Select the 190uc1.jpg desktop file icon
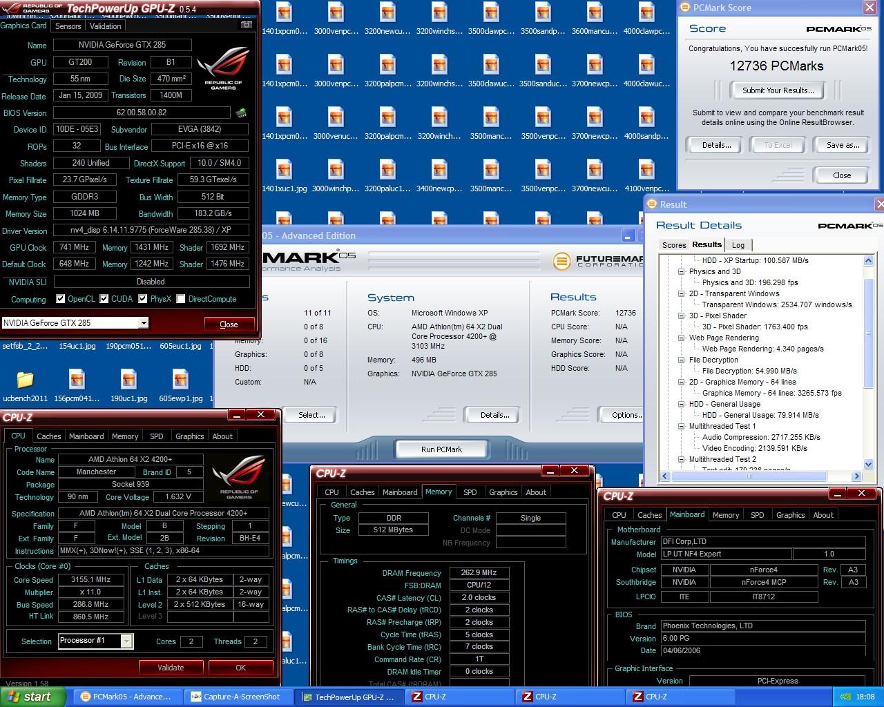This screenshot has height=707, width=884. (x=128, y=380)
